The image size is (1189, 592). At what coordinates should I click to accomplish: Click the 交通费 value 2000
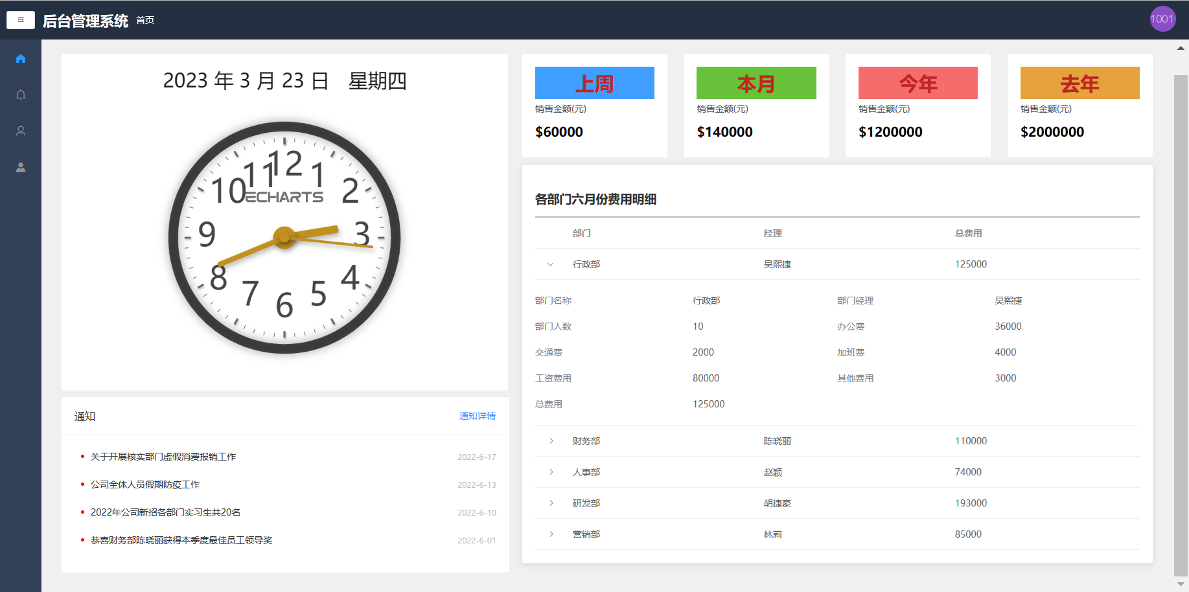pos(703,352)
